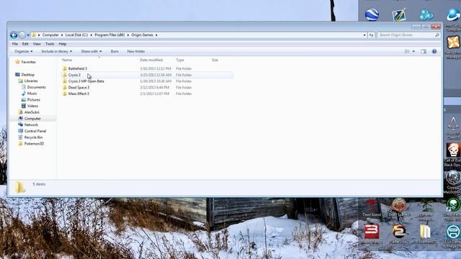Click the New folder button
This screenshot has width=461, height=259.
click(x=136, y=51)
